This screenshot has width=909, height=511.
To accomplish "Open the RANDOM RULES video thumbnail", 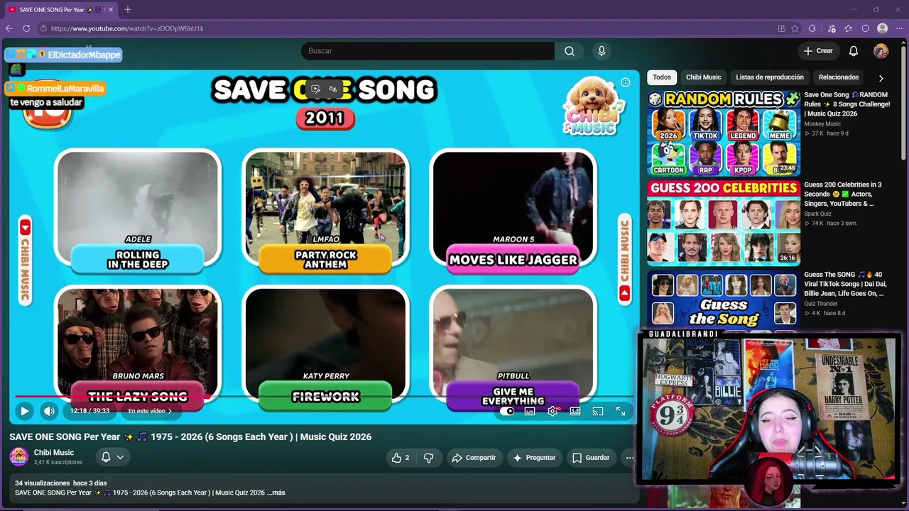I will (724, 133).
